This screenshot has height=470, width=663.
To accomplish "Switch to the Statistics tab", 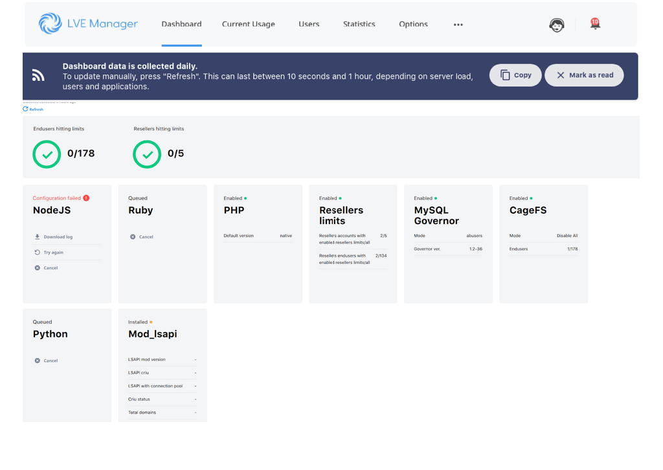I will pos(359,25).
